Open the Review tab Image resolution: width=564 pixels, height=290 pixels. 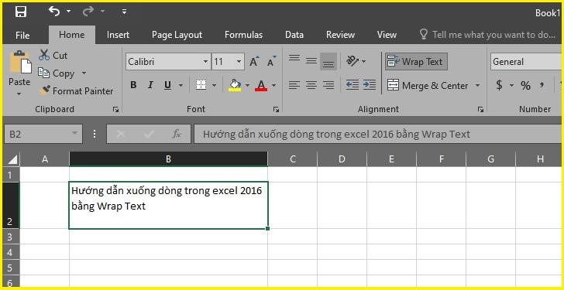click(340, 35)
